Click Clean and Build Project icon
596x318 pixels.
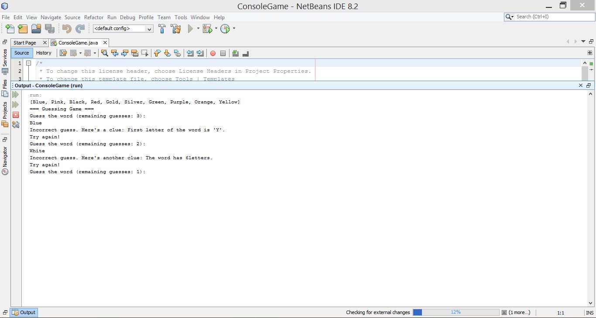[x=176, y=29]
